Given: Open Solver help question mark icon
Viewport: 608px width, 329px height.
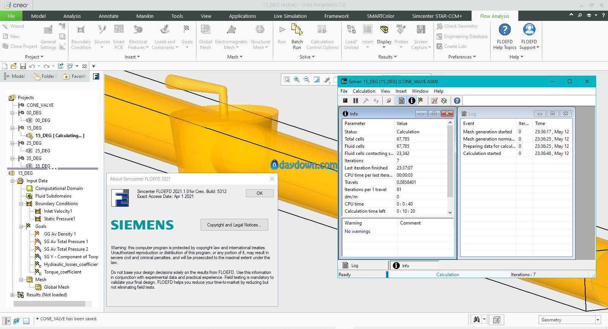Looking at the screenshot, I should tap(457, 101).
